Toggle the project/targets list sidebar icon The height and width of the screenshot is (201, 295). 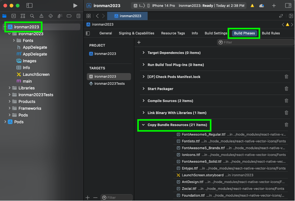(88, 33)
